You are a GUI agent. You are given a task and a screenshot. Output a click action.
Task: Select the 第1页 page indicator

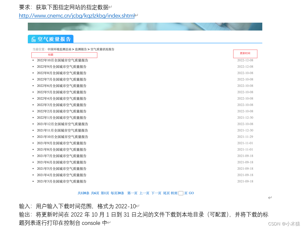(x=104, y=193)
